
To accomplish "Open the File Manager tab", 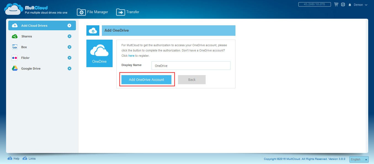I will [92, 12].
